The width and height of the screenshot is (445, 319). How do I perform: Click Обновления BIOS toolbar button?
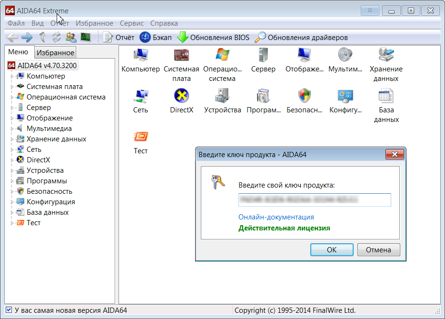coord(213,38)
